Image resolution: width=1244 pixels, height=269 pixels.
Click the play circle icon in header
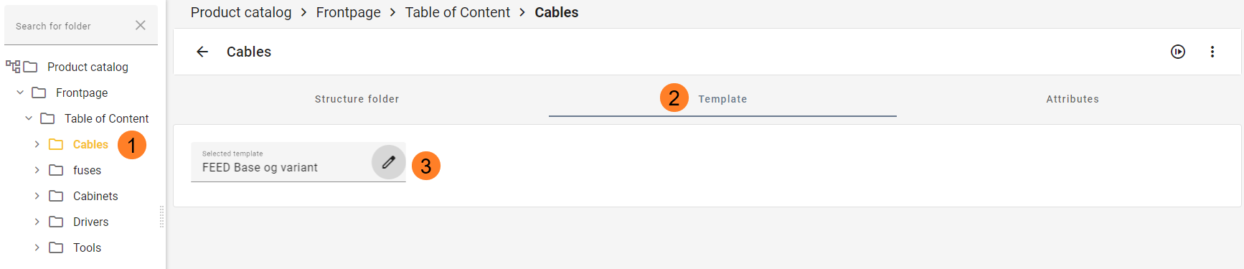[x=1178, y=52]
